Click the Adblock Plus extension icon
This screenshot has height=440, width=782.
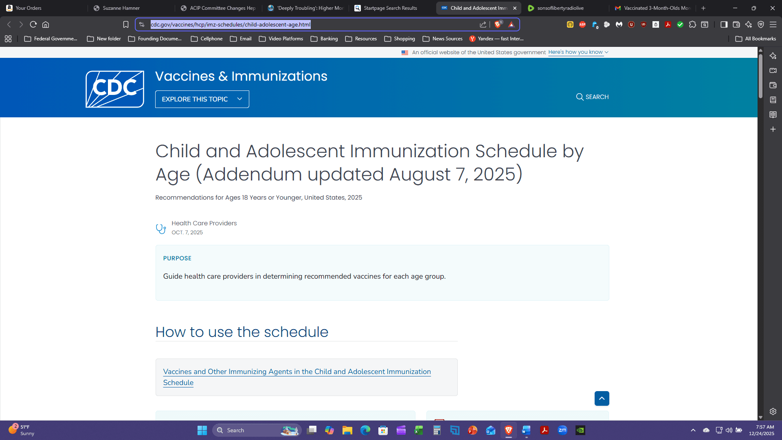[x=582, y=24]
